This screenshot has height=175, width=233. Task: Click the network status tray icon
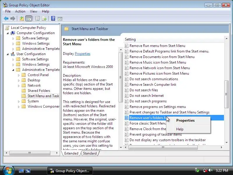point(205,170)
